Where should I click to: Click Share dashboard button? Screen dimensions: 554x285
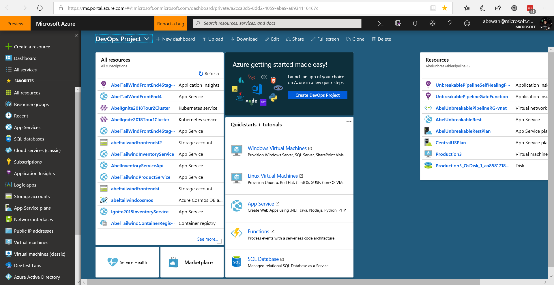[295, 39]
